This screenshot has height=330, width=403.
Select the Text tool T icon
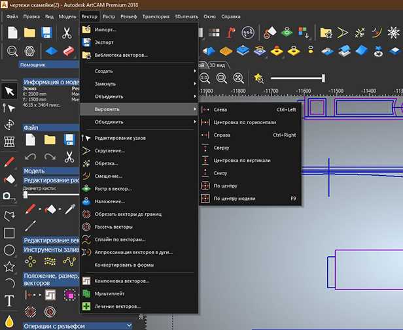click(9, 301)
